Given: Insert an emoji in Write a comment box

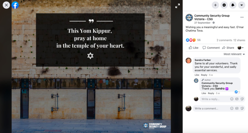Looking at the screenshot, I should pyautogui.click(x=232, y=108).
